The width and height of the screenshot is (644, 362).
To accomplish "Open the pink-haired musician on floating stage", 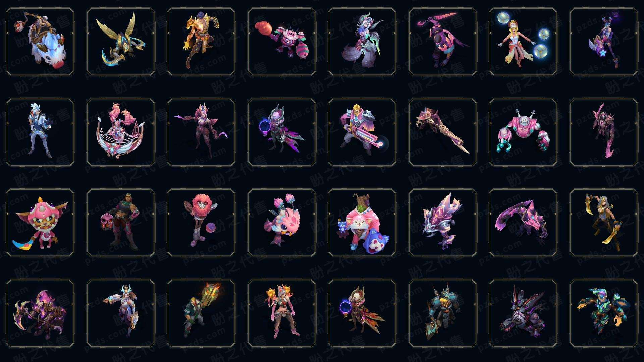I will click(121, 132).
